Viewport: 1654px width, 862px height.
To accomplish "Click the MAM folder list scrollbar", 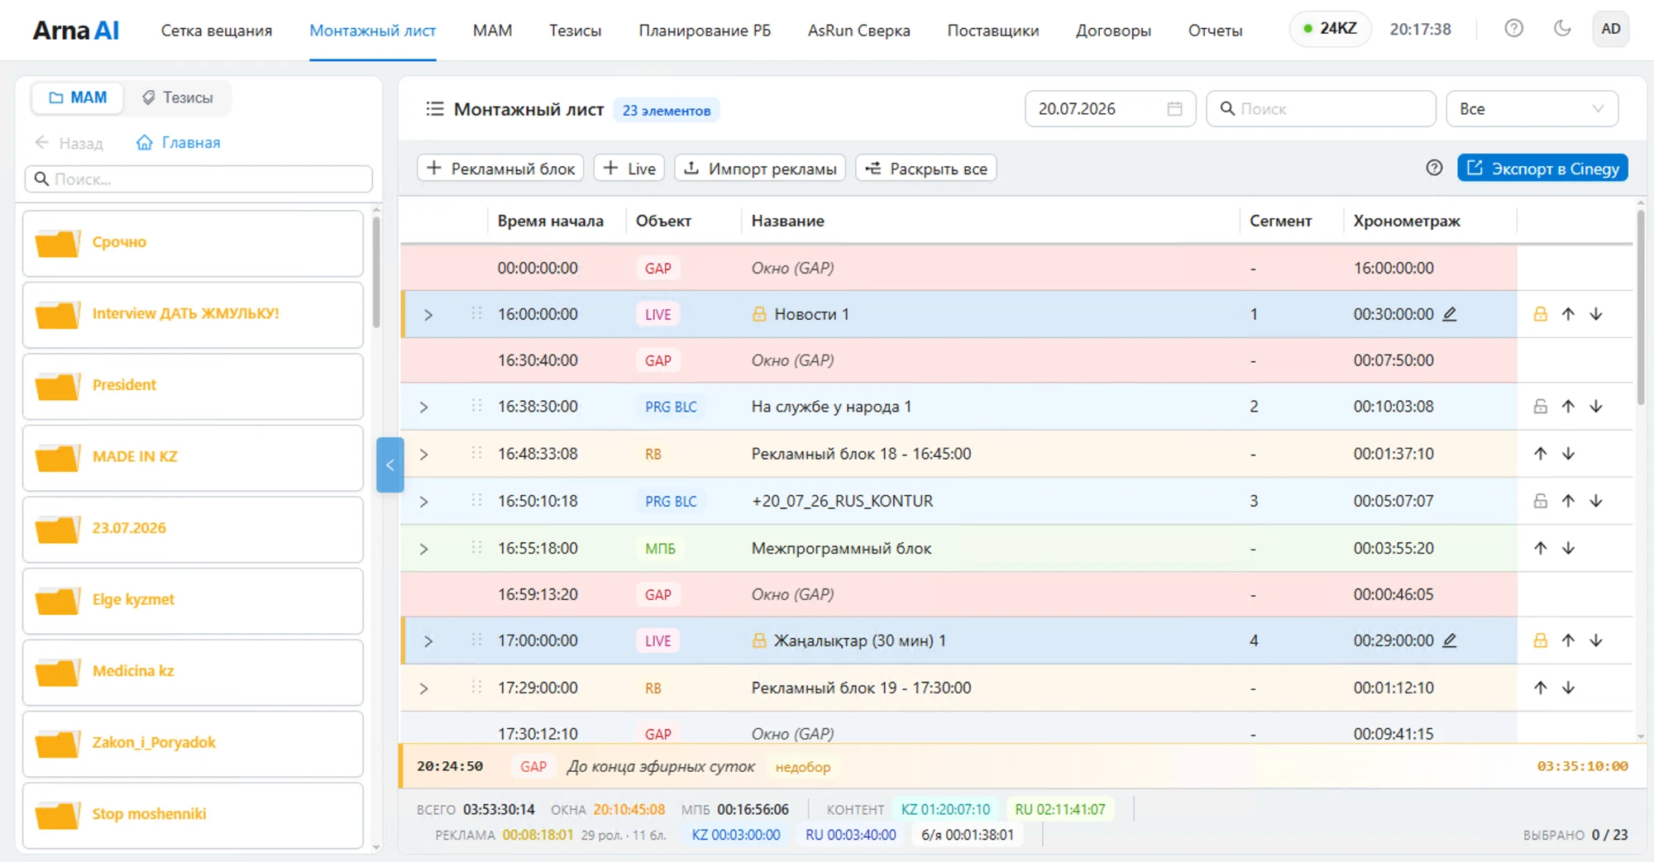I will [x=376, y=273].
